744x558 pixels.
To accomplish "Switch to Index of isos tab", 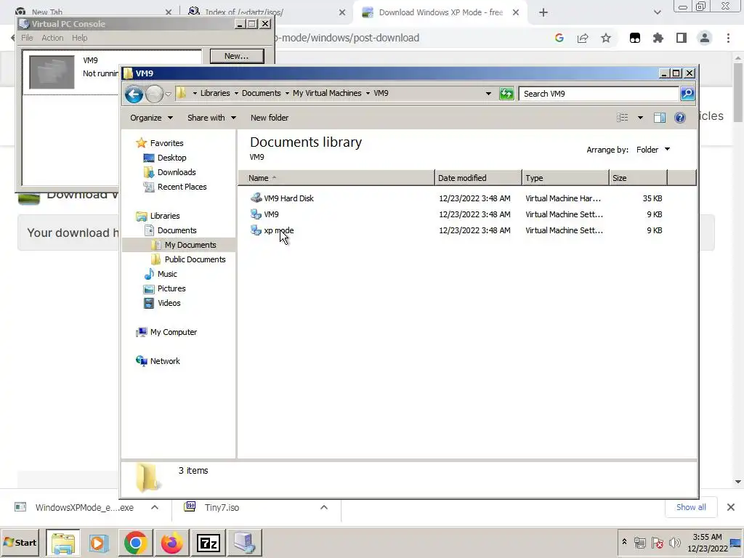I will 267,12.
